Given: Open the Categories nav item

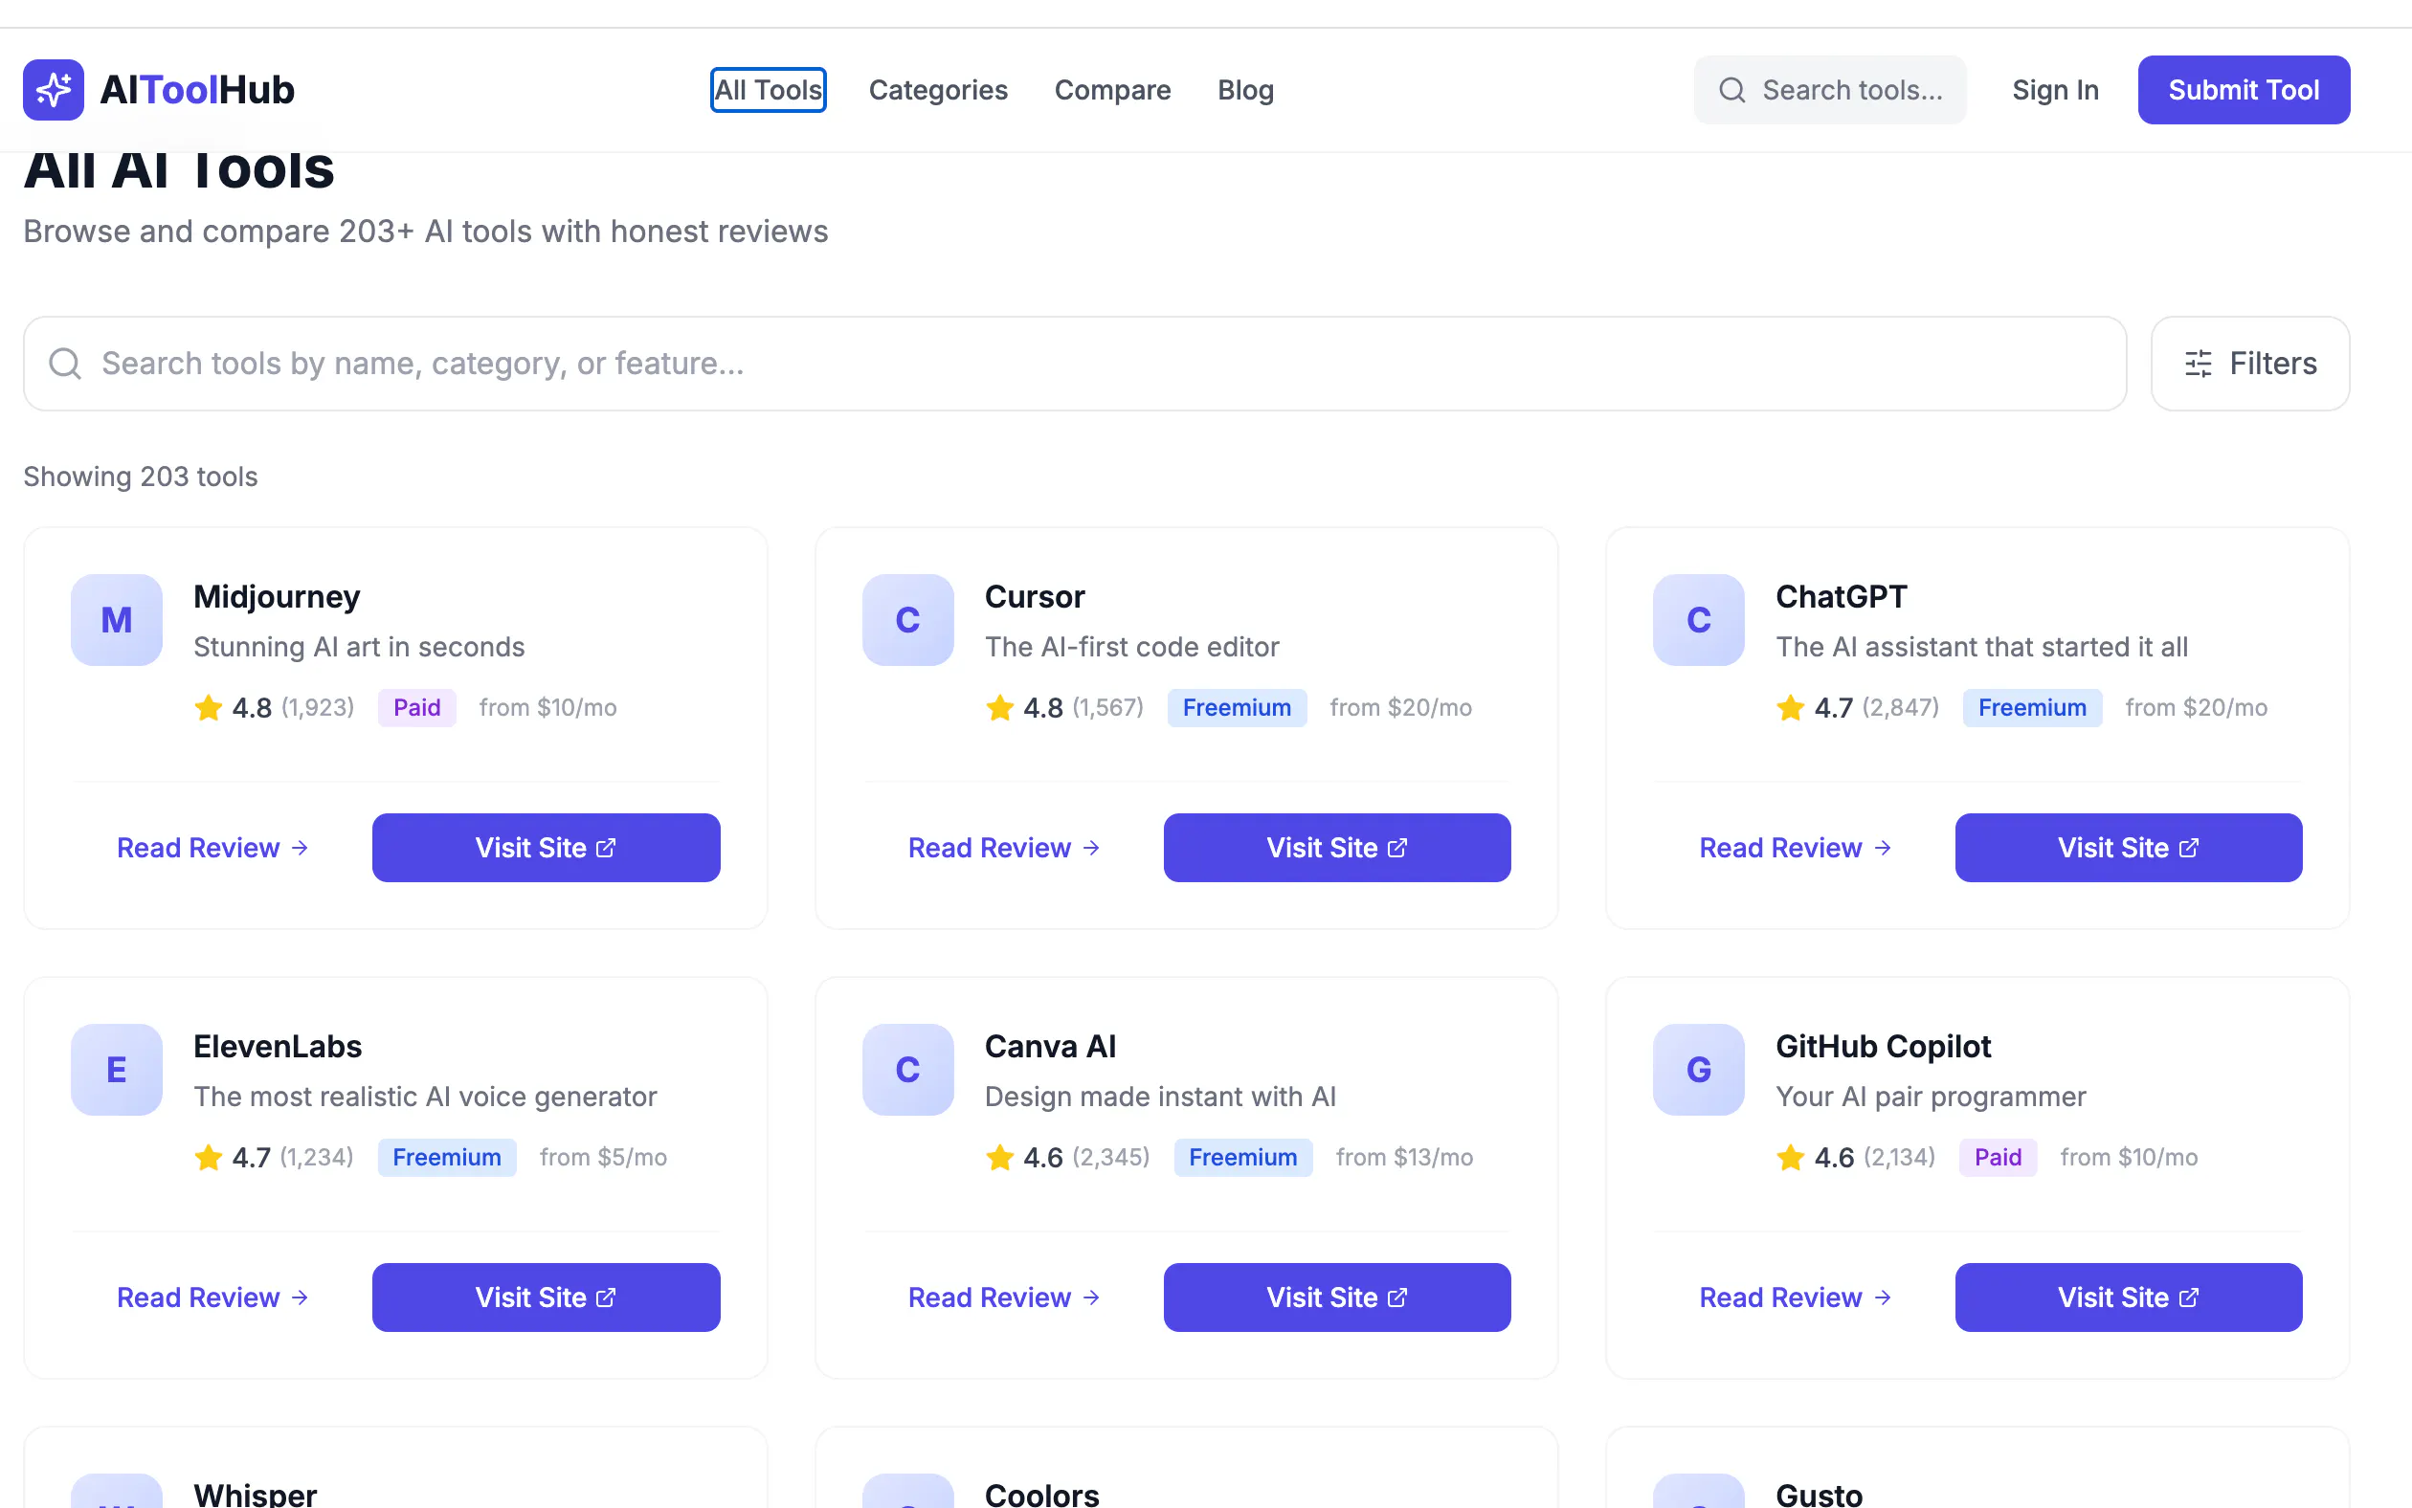Looking at the screenshot, I should tap(939, 91).
